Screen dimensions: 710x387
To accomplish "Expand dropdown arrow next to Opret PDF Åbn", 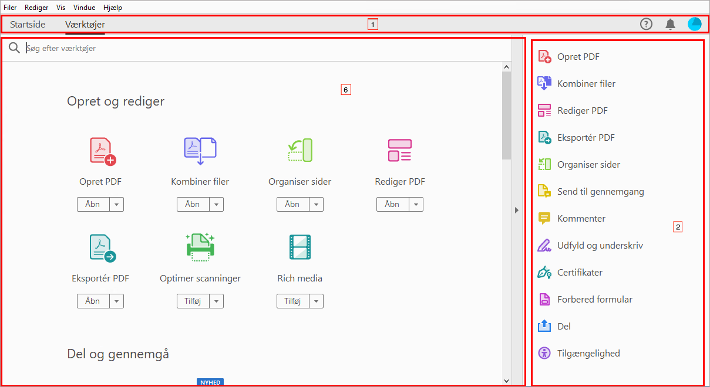I will (x=116, y=204).
